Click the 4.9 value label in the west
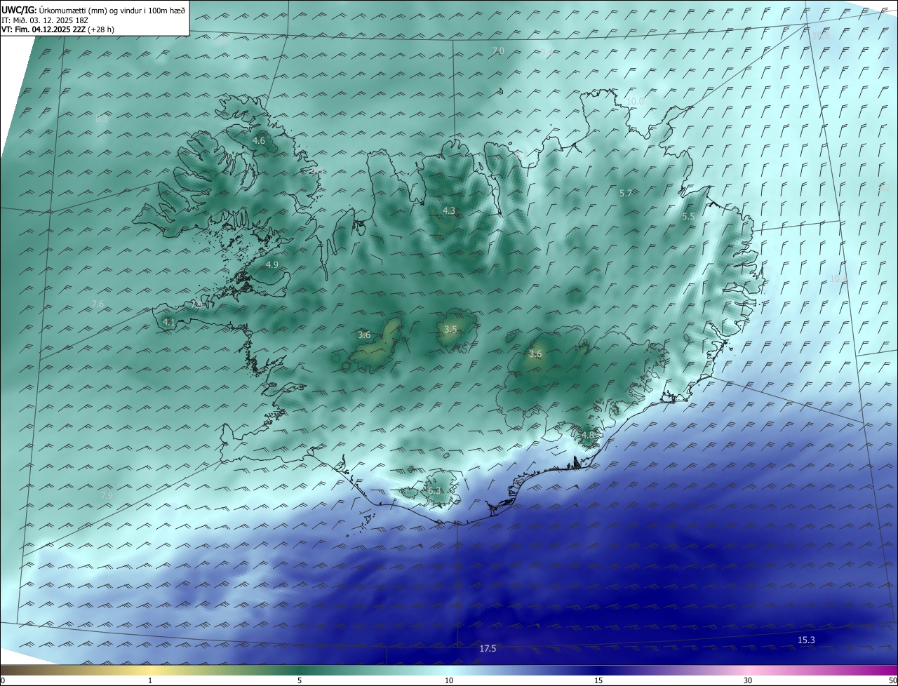This screenshot has height=686, width=898. click(x=272, y=264)
